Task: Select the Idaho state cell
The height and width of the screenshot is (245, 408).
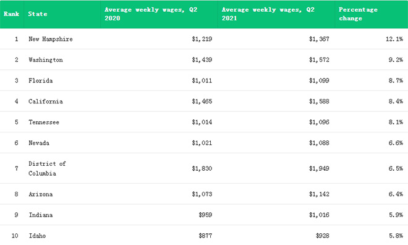Action: click(37, 236)
